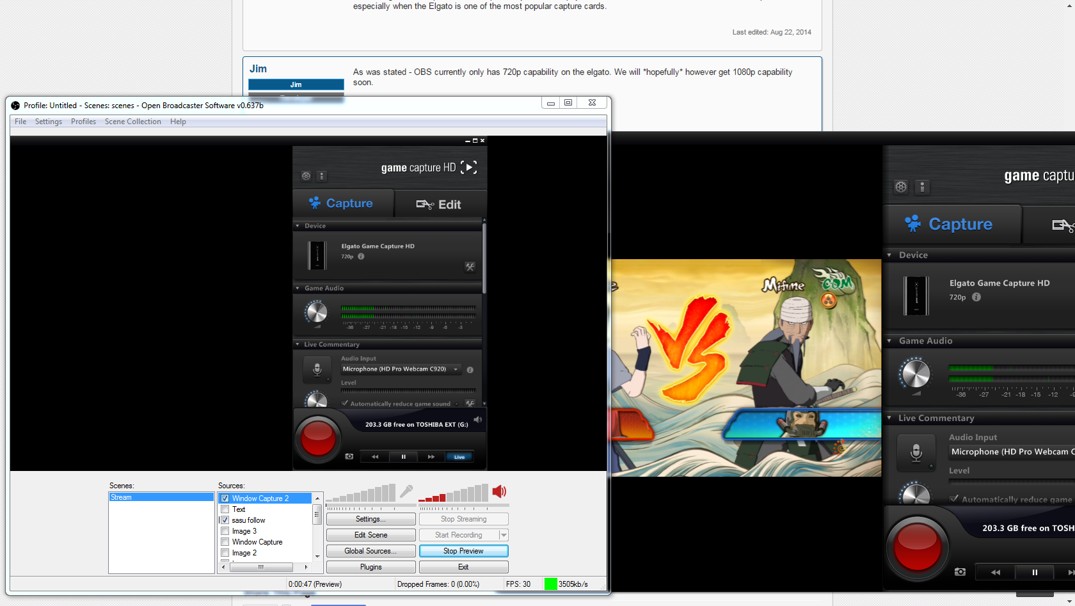Viewport: 1075px width, 606px height.
Task: Select the Stream scene in Scenes list
Action: pos(161,497)
